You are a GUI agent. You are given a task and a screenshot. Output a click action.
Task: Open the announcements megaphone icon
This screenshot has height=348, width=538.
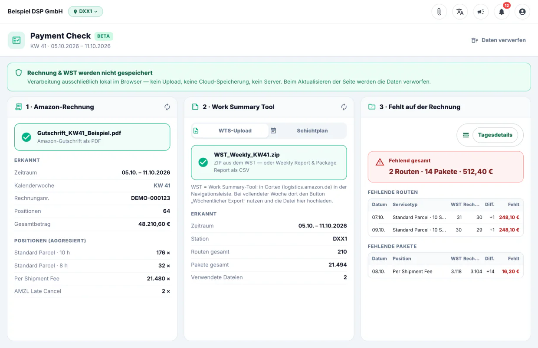pyautogui.click(x=481, y=12)
